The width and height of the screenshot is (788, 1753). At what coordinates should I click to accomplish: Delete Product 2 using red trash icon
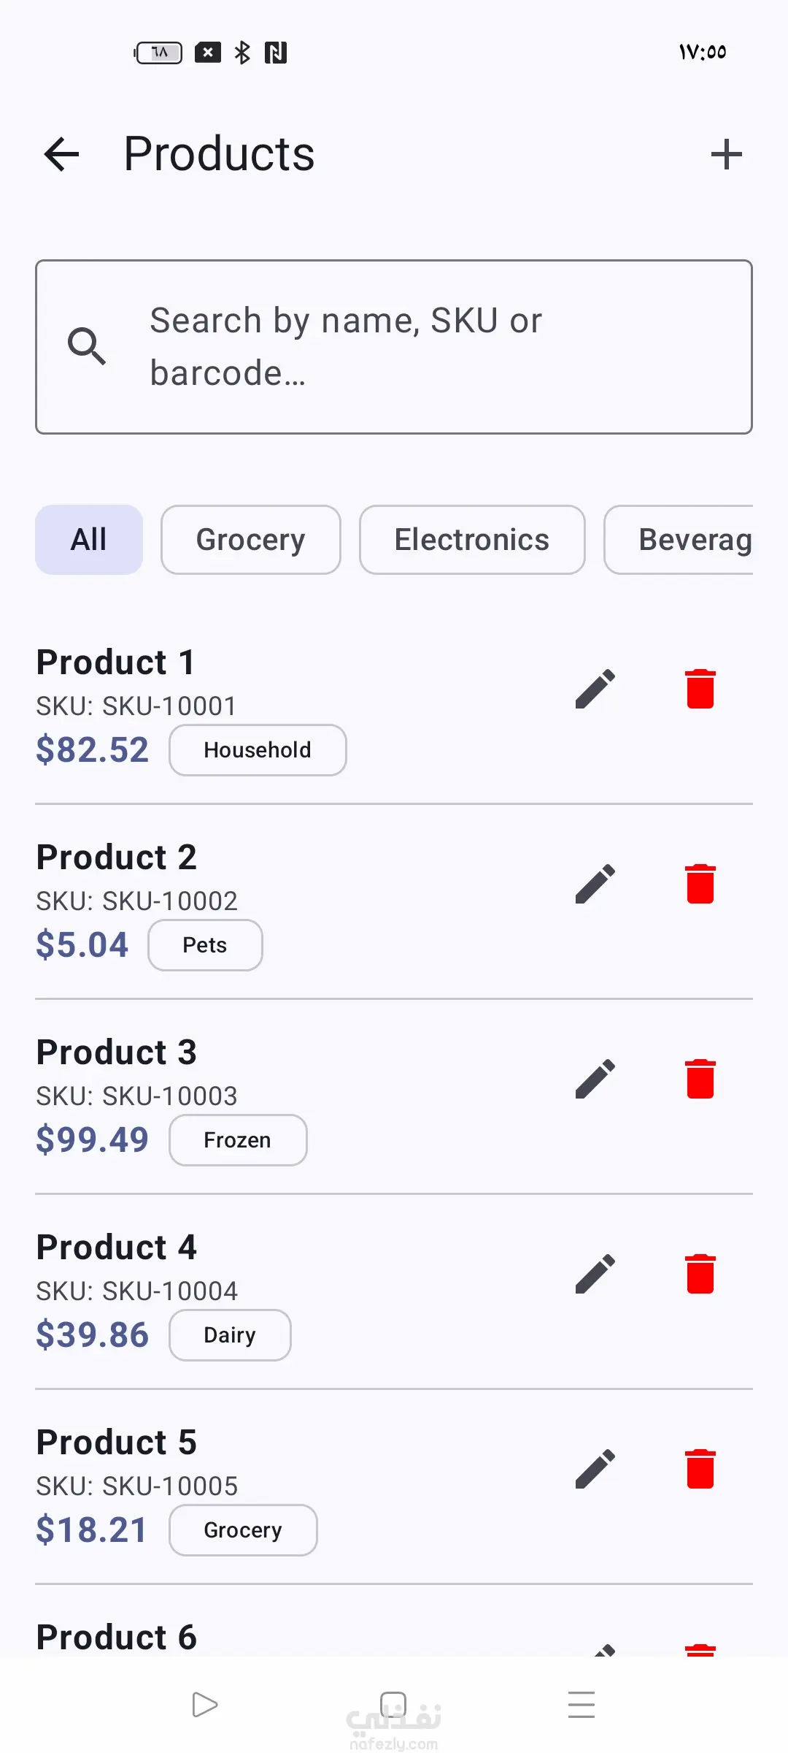point(700,884)
